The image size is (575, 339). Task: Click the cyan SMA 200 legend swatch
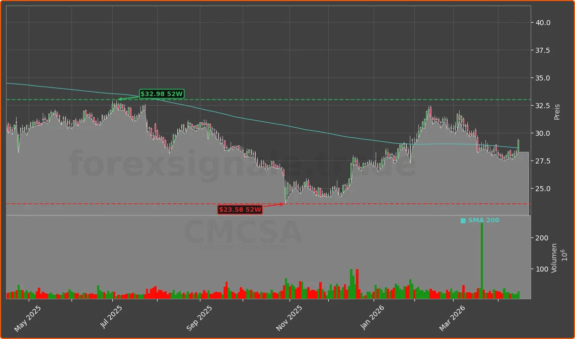[x=463, y=221]
